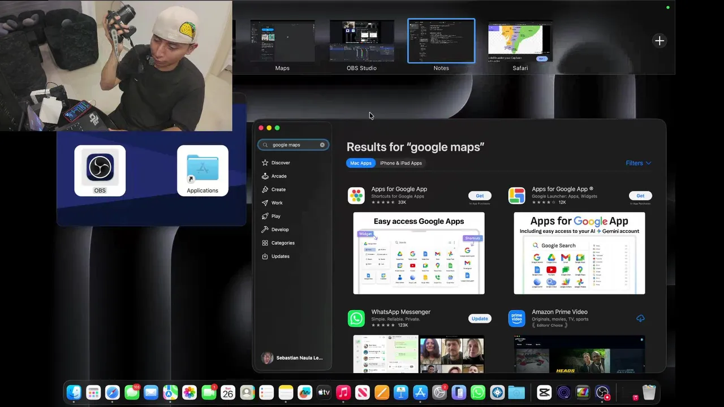724x407 pixels.
Task: Open Maps app in the Dock
Action: click(x=170, y=392)
